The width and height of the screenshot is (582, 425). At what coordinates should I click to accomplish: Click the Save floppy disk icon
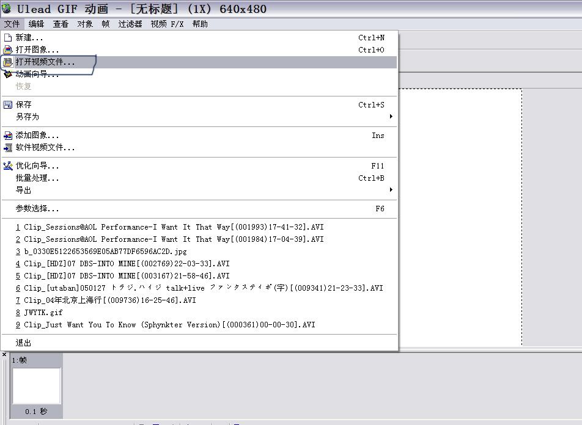click(7, 104)
